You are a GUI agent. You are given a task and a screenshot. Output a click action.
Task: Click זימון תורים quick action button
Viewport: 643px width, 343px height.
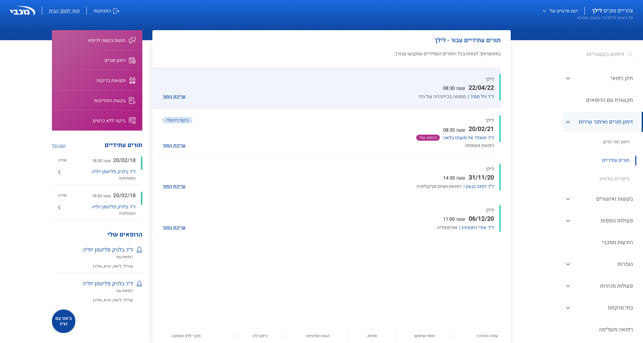point(97,60)
